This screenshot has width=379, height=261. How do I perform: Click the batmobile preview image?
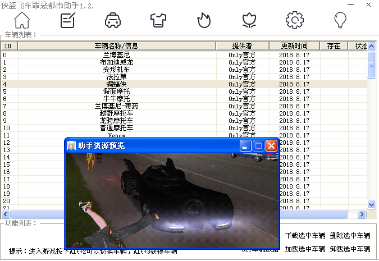pos(172,200)
